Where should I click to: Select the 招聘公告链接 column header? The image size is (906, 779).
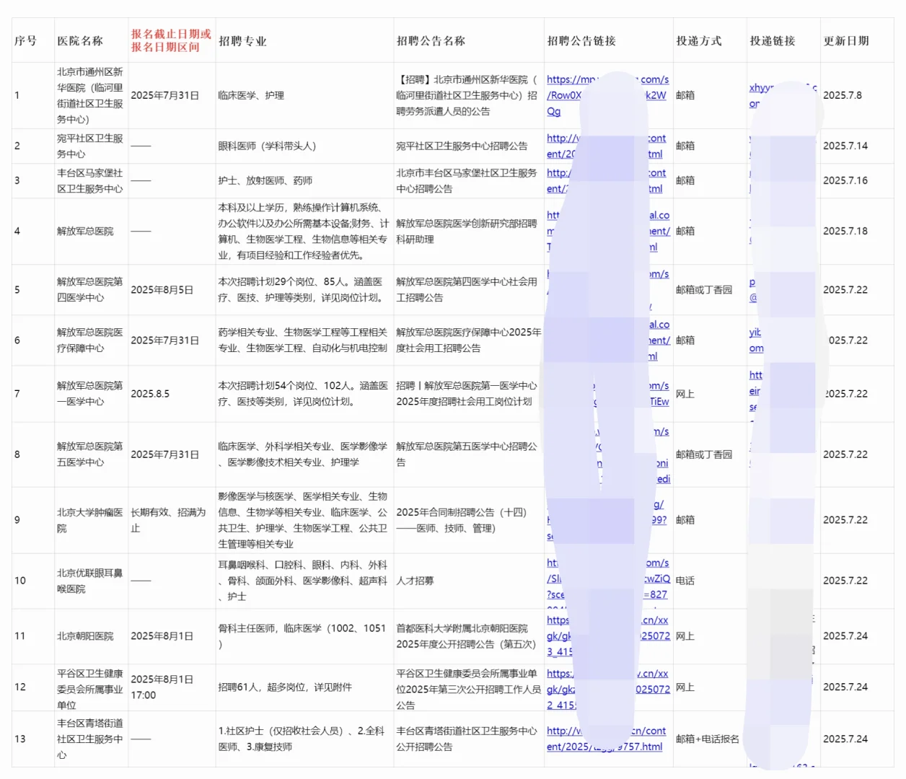(581, 41)
